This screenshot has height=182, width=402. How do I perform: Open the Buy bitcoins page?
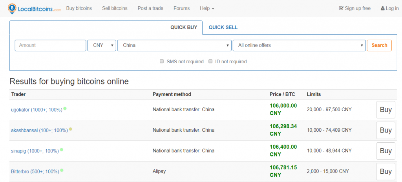(79, 8)
